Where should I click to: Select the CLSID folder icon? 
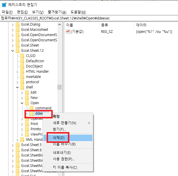point(22,56)
